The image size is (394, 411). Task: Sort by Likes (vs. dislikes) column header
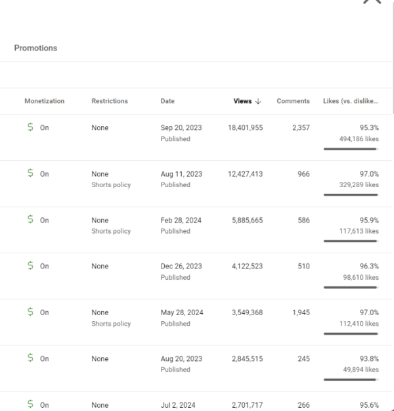[x=351, y=101]
